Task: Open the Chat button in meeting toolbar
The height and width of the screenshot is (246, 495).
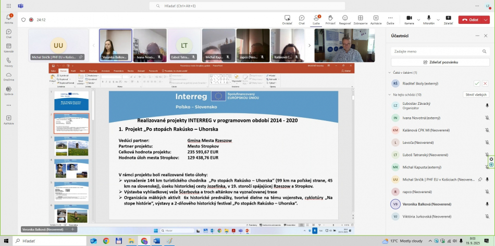Action: pos(301,19)
